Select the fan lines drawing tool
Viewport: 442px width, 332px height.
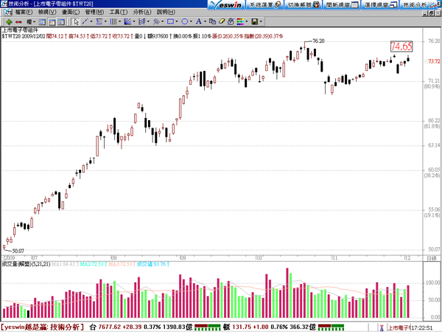[127, 21]
